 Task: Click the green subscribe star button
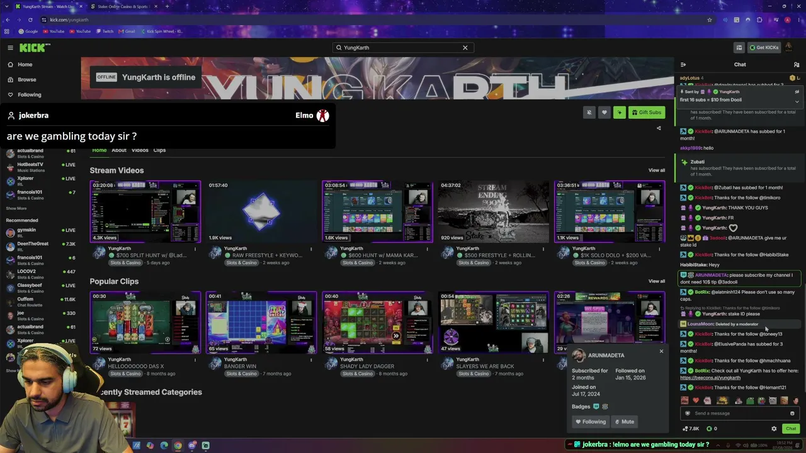(620, 113)
